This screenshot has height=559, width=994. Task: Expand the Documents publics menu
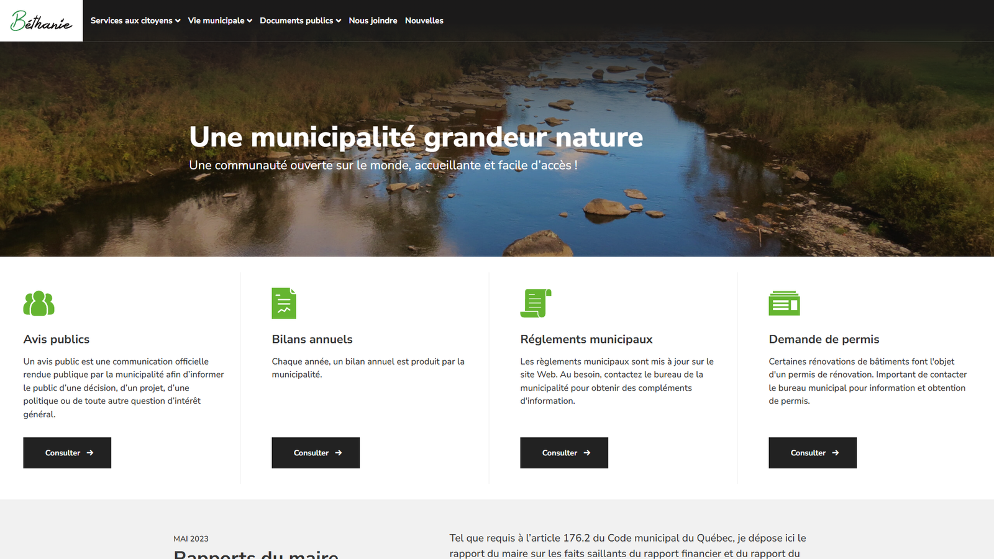(x=300, y=20)
